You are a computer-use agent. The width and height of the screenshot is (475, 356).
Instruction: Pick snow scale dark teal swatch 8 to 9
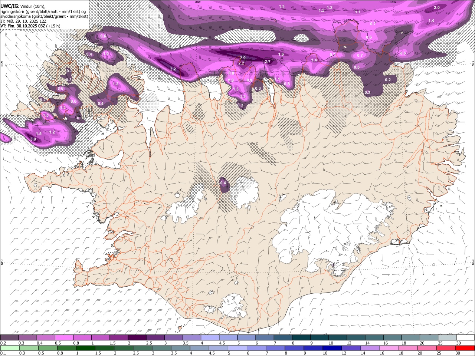click(x=301, y=338)
